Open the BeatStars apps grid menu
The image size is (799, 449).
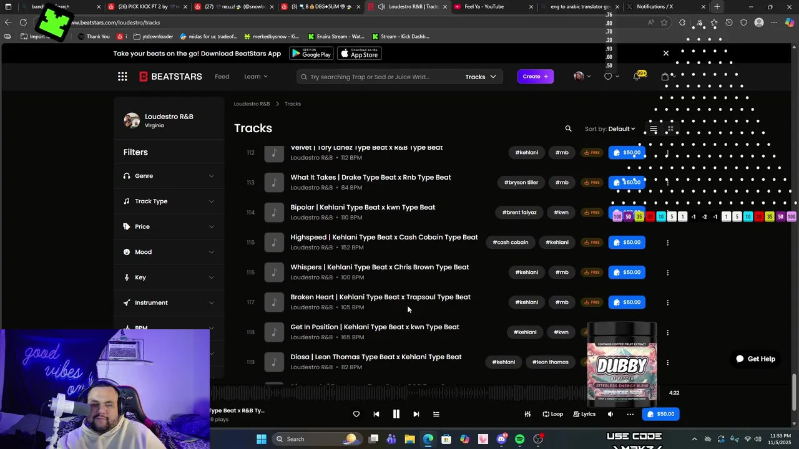pos(122,77)
